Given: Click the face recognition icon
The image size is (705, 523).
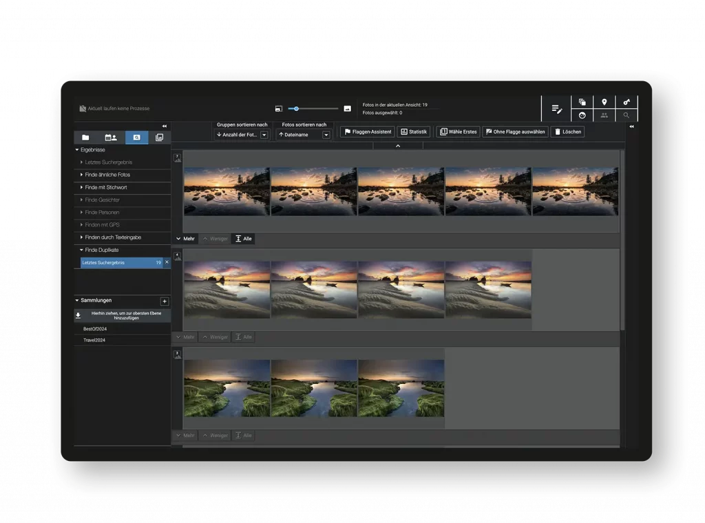Looking at the screenshot, I should [x=582, y=116].
